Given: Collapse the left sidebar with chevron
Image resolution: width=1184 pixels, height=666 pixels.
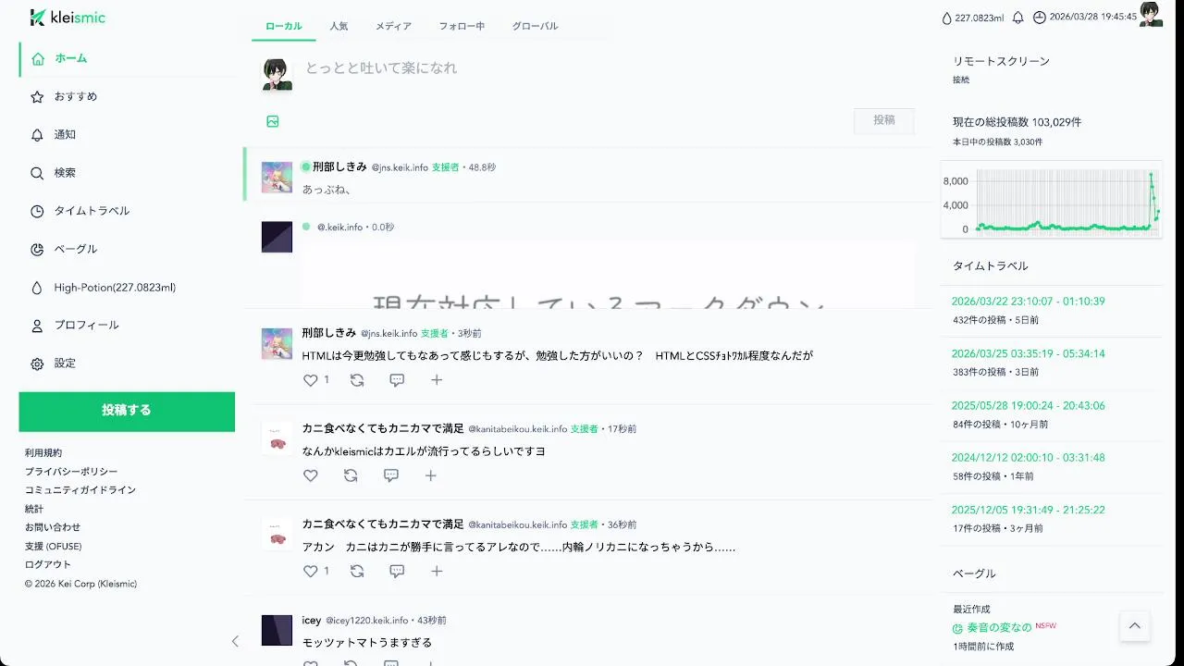Looking at the screenshot, I should tap(235, 641).
